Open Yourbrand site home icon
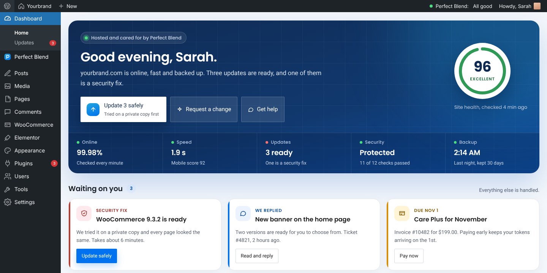The height and width of the screenshot is (273, 547). (x=21, y=6)
